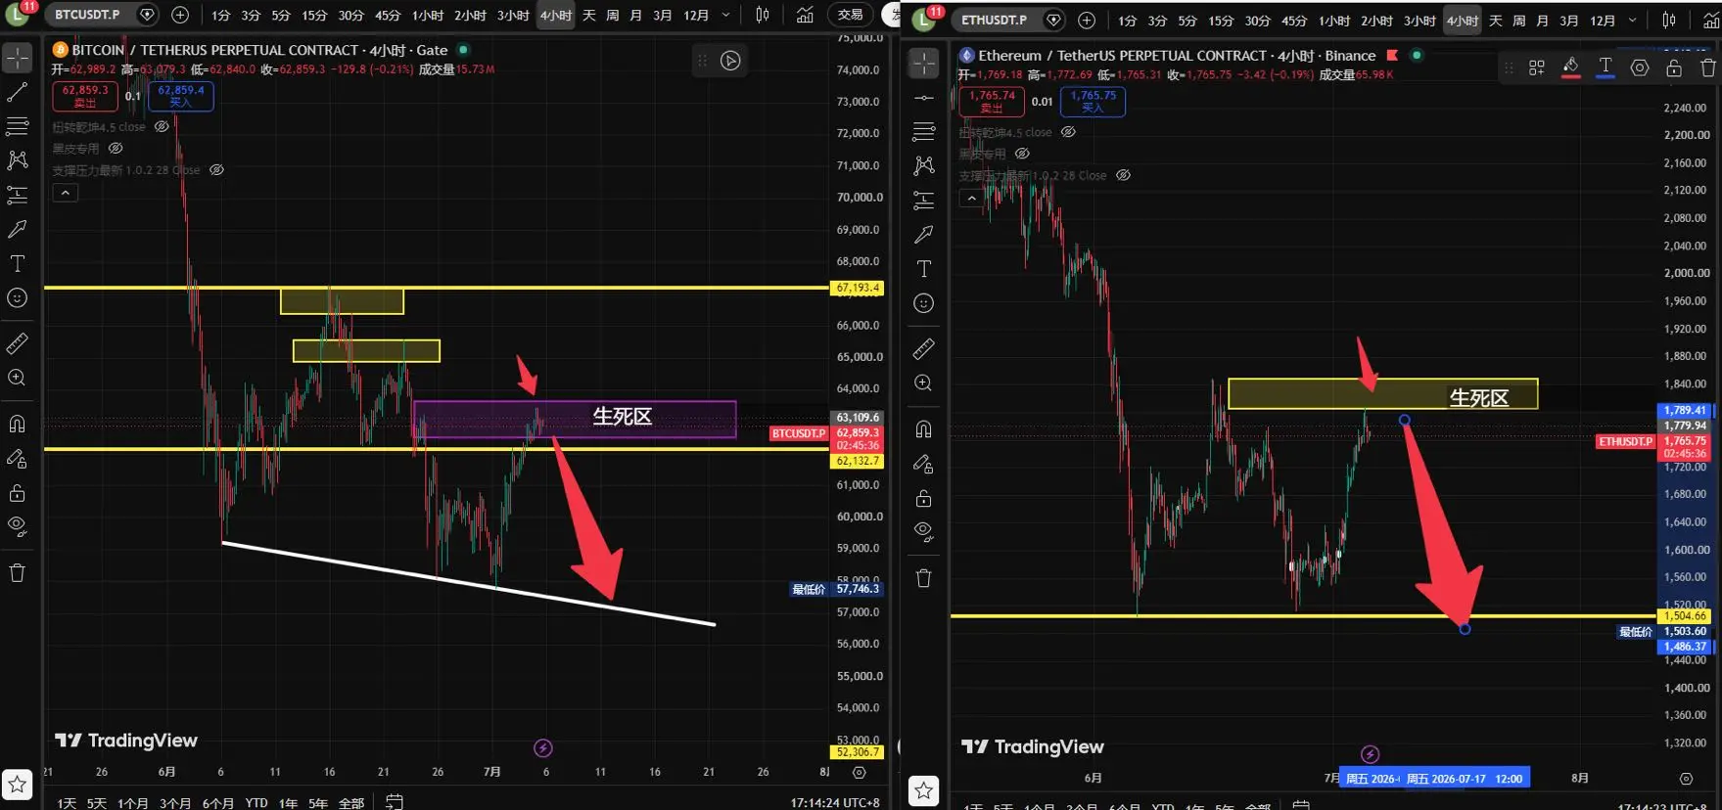The width and height of the screenshot is (1722, 810).
Task: Open ETHUSDT.P symbol search
Action: [x=994, y=20]
